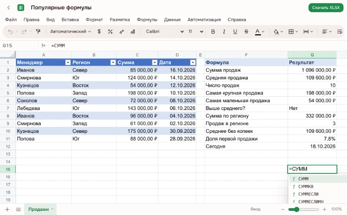Select column G header
This screenshot has height=215, width=347.
pyautogui.click(x=312, y=55)
